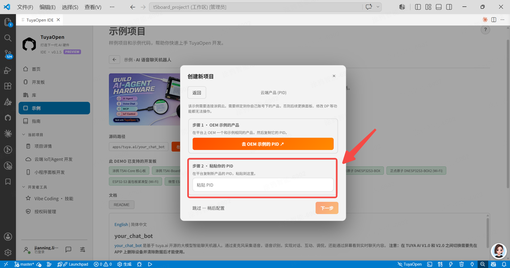Click the master* branch status item
Viewport: 510px width, 268px height.
point(24,264)
